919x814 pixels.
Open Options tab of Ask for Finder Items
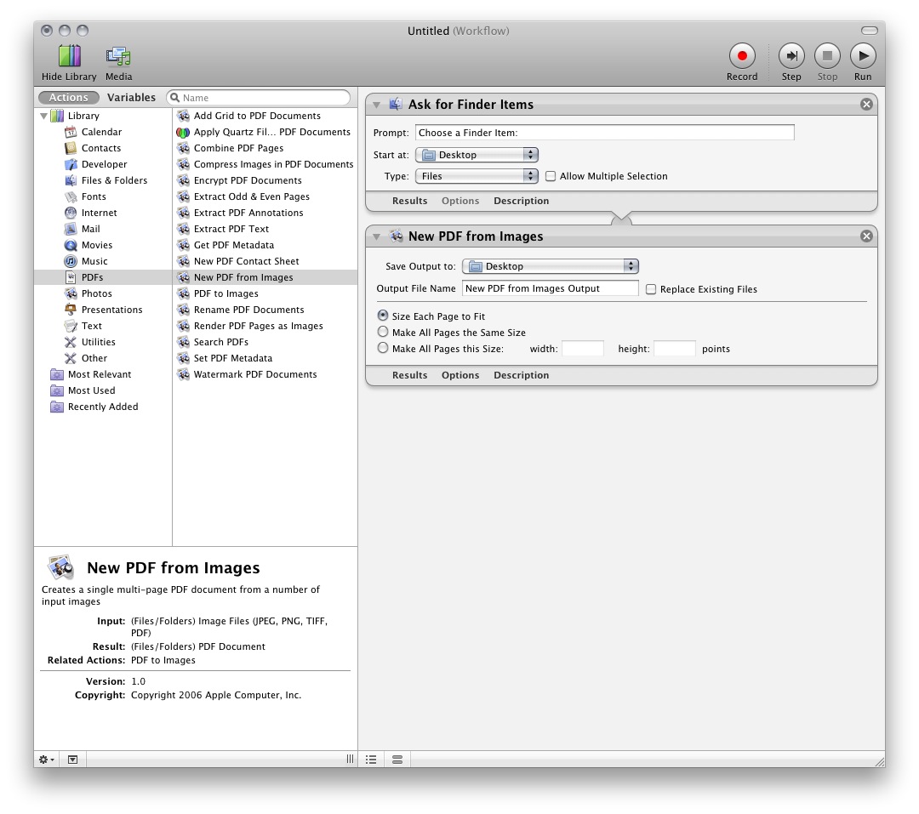pos(460,201)
